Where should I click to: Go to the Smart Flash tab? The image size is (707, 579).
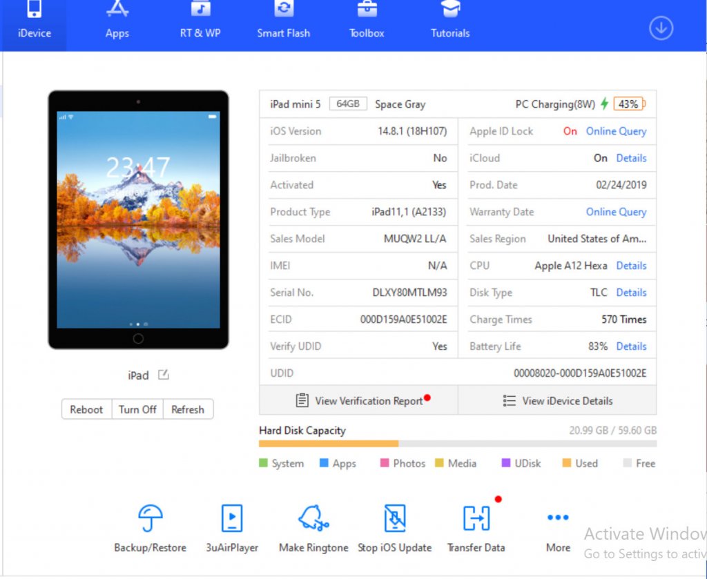pos(284,21)
